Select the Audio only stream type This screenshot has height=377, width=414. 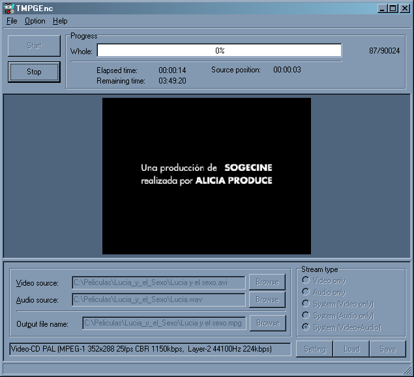point(306,292)
